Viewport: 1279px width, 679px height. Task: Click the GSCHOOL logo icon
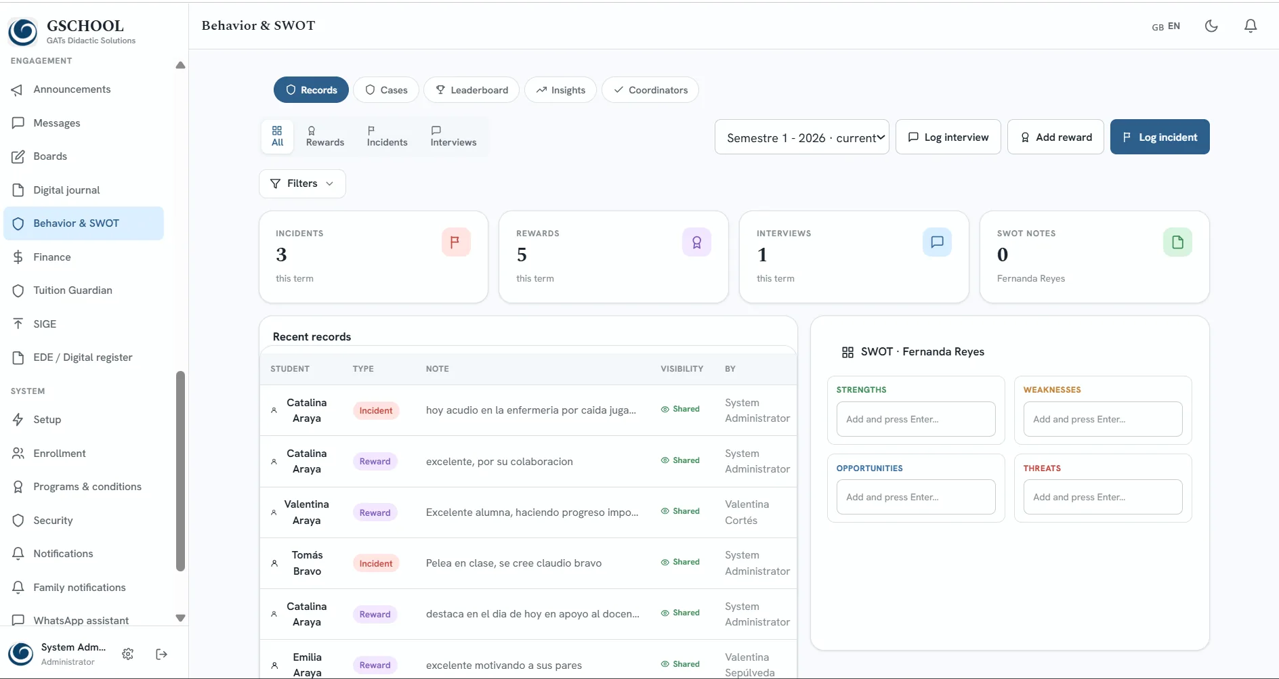coord(23,31)
